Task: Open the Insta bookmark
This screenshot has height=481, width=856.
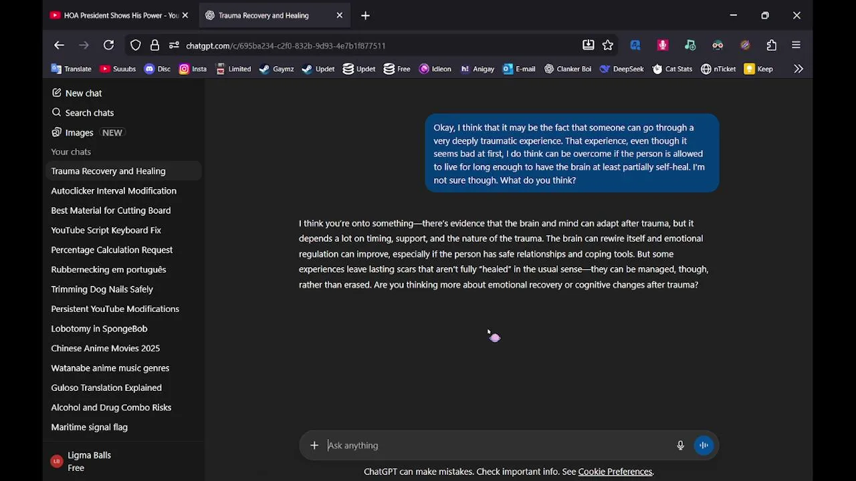Action: (x=193, y=69)
